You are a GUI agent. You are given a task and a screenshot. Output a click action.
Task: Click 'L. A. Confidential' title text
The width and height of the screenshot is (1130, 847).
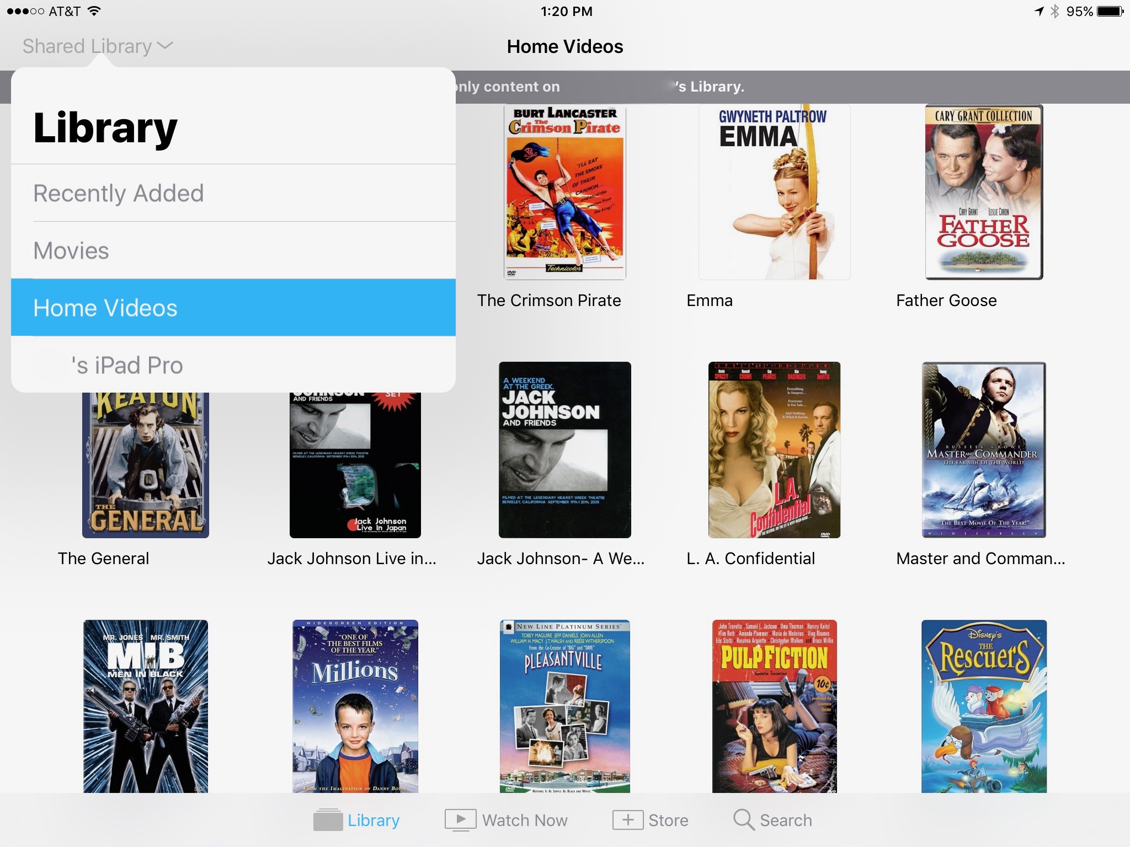[750, 559]
